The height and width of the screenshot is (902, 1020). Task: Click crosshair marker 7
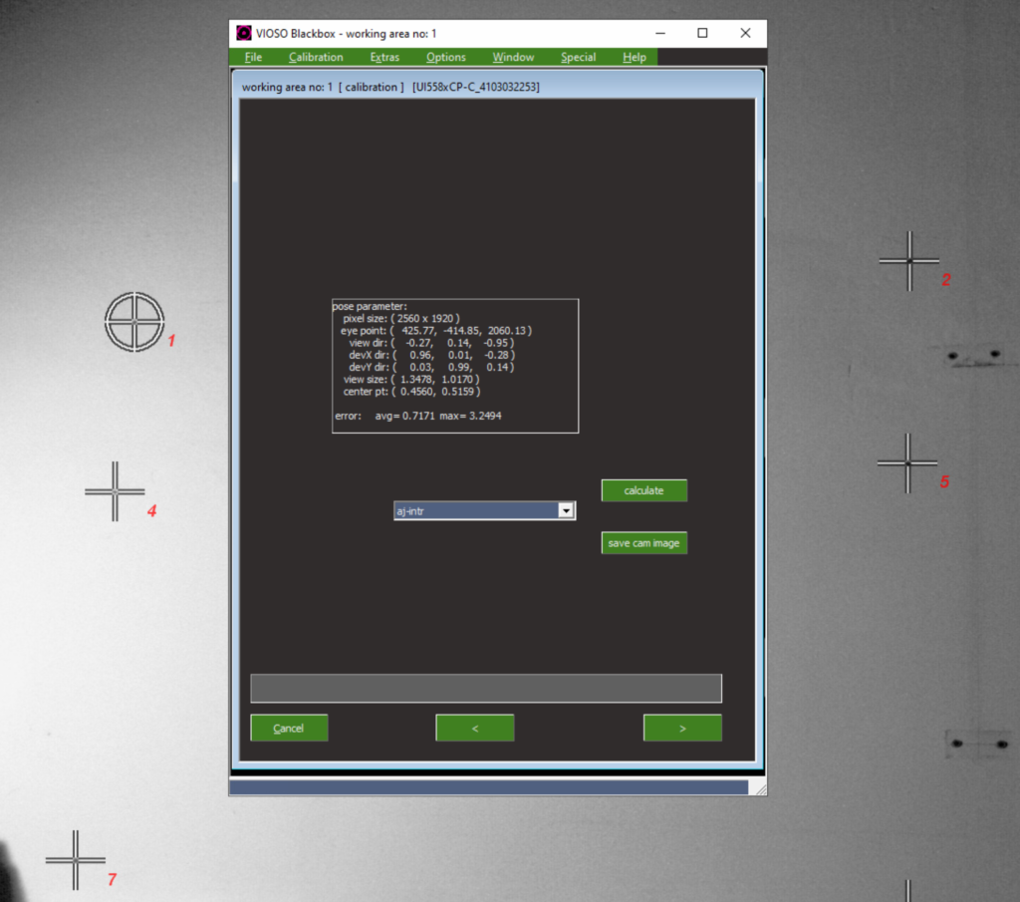click(76, 859)
